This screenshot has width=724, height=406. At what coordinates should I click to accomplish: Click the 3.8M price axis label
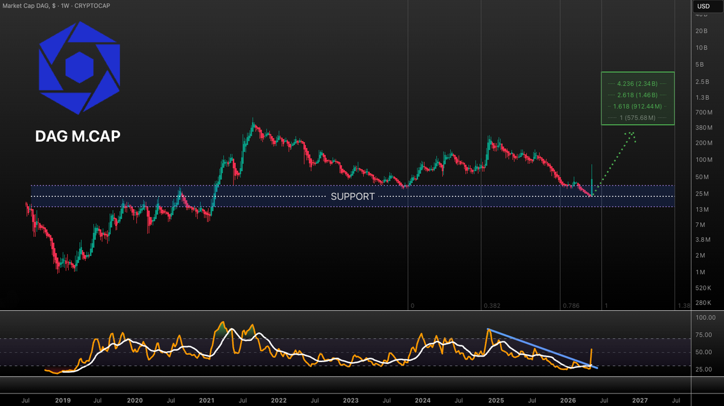(702, 240)
